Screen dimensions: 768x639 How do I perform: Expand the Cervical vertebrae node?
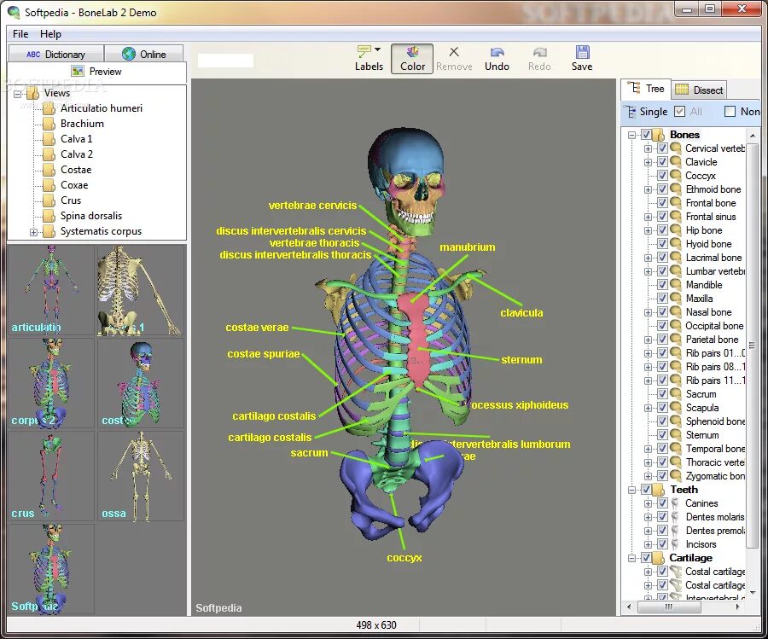648,148
